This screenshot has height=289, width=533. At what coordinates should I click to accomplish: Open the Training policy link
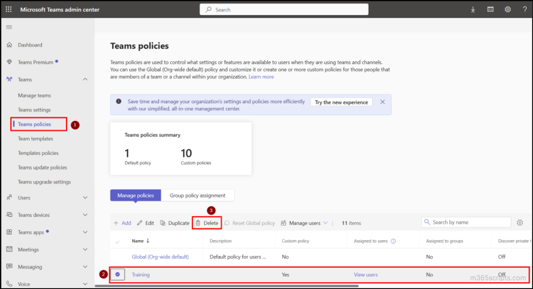click(141, 274)
